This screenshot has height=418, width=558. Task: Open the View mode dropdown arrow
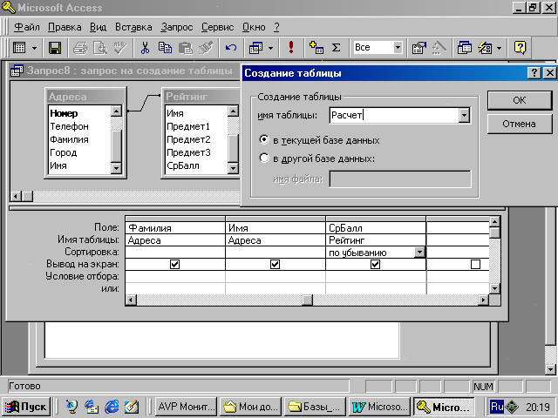click(35, 48)
